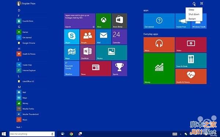The image size is (220, 137).
Task: Click the power button icon
Action: click(194, 4)
